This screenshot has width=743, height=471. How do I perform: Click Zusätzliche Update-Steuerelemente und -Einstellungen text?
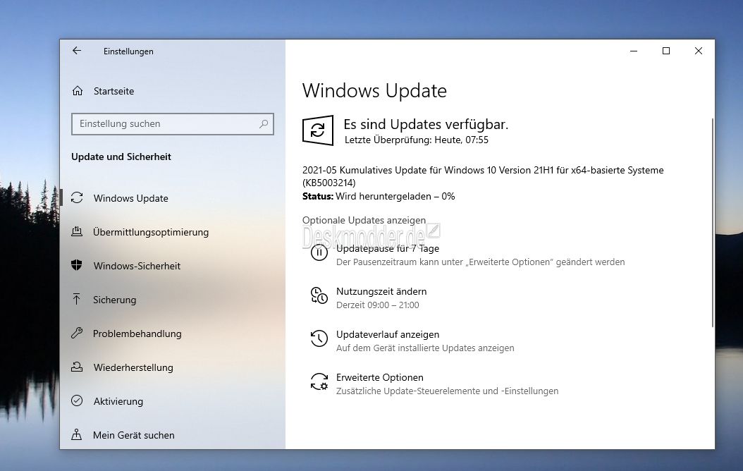pos(448,391)
